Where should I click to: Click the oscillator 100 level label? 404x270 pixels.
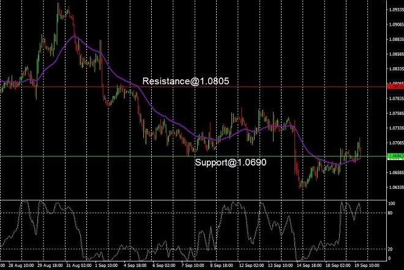pos(391,203)
